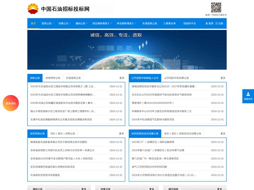Open 失信信息公告 in the navigation bar
Screen dimensions: 254x190
click(x=150, y=24)
